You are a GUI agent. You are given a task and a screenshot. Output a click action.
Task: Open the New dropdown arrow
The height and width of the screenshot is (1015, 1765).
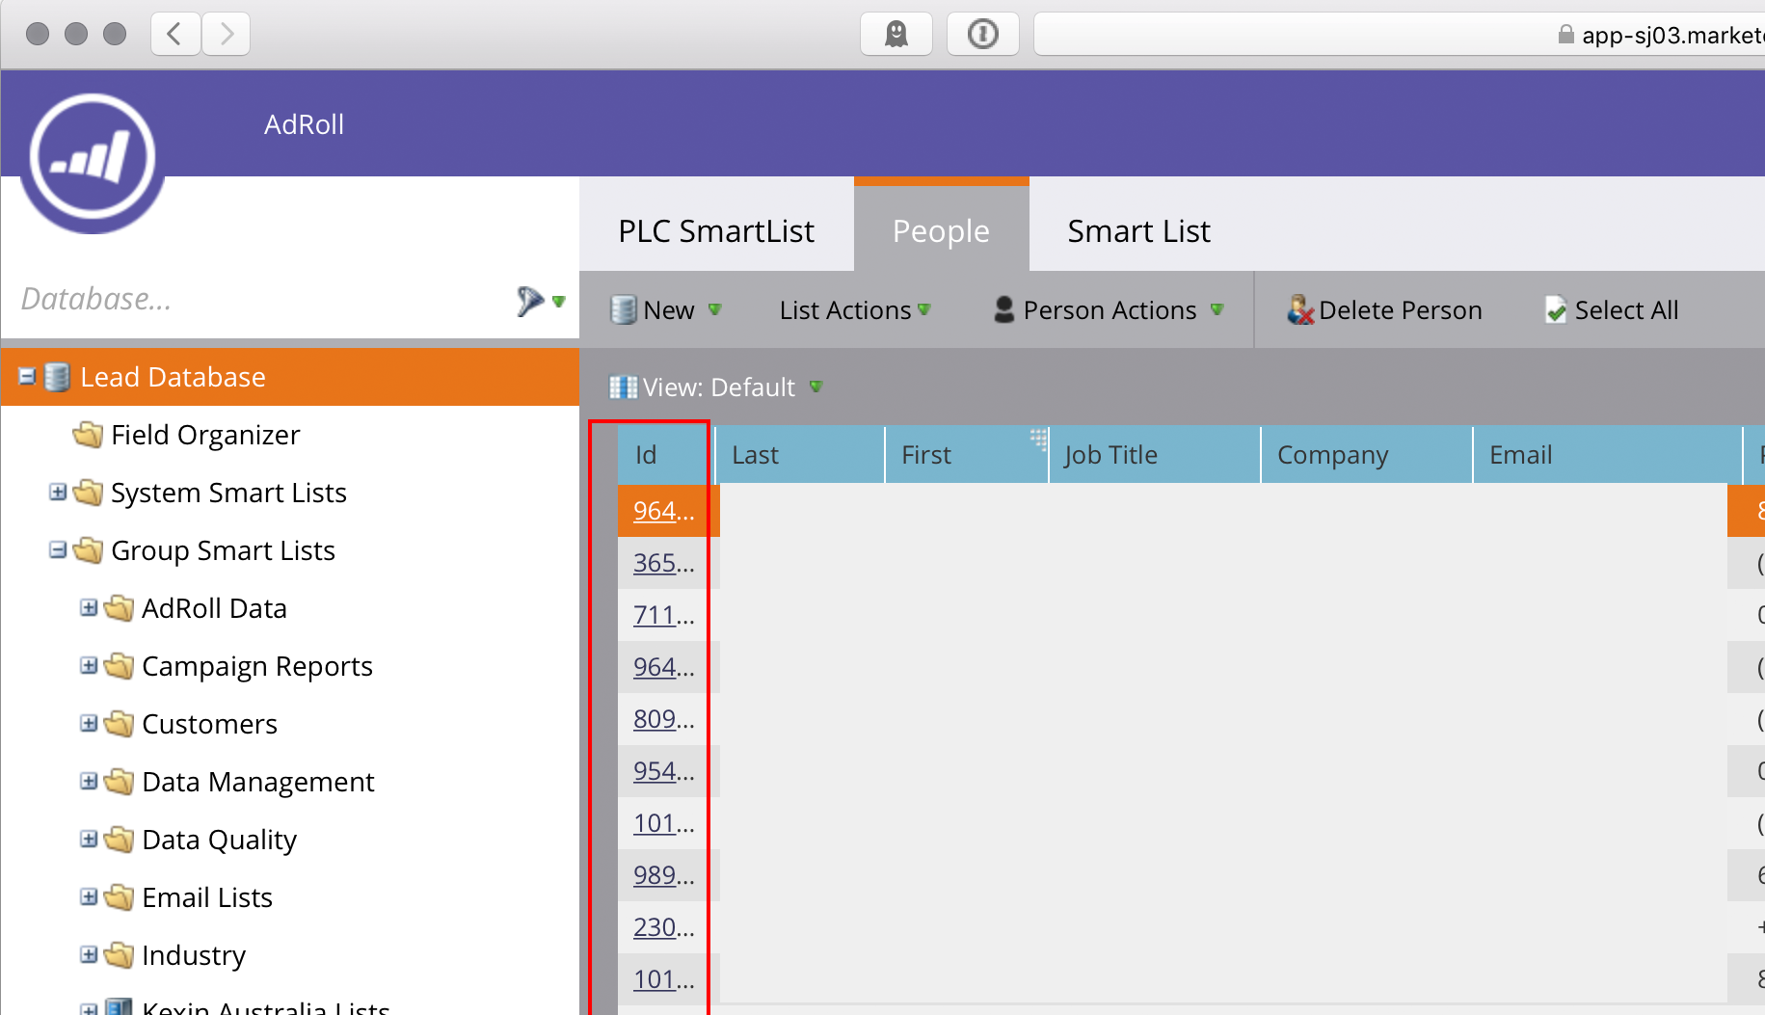click(x=715, y=309)
